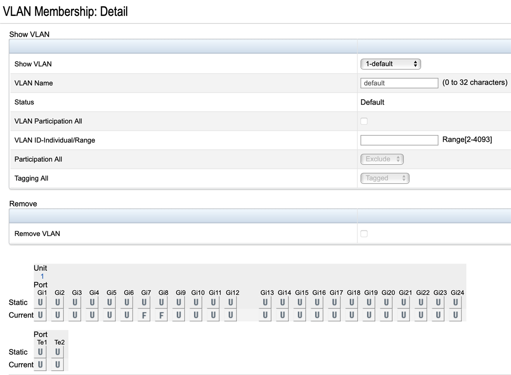The image size is (511, 375).
Task: Enable the VLAN Participation All checkbox
Action: click(364, 121)
